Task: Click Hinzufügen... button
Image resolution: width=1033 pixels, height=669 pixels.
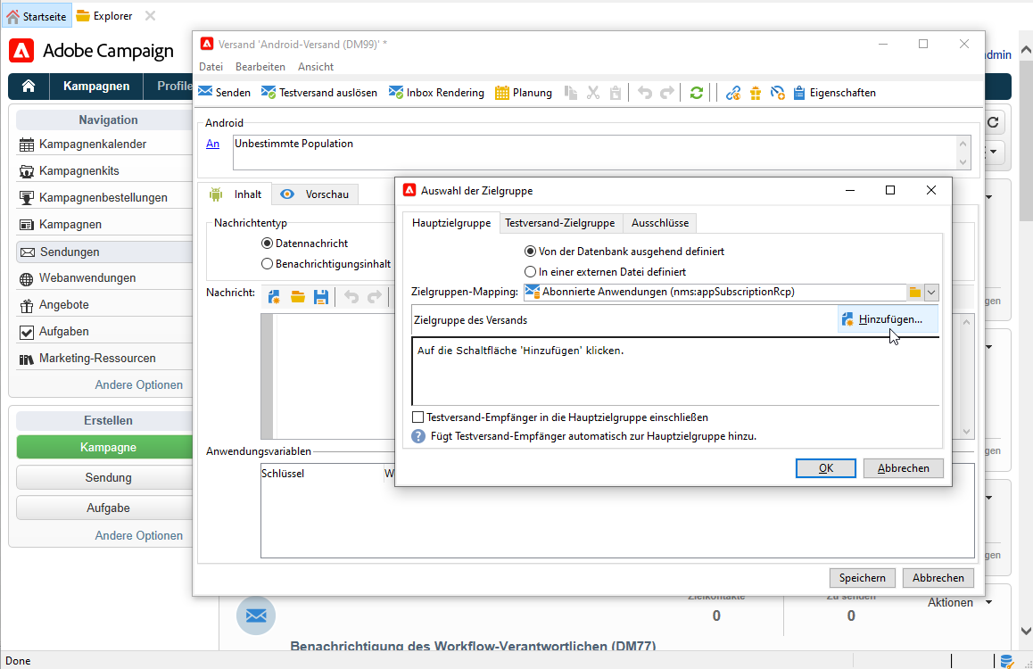Action: [x=888, y=319]
